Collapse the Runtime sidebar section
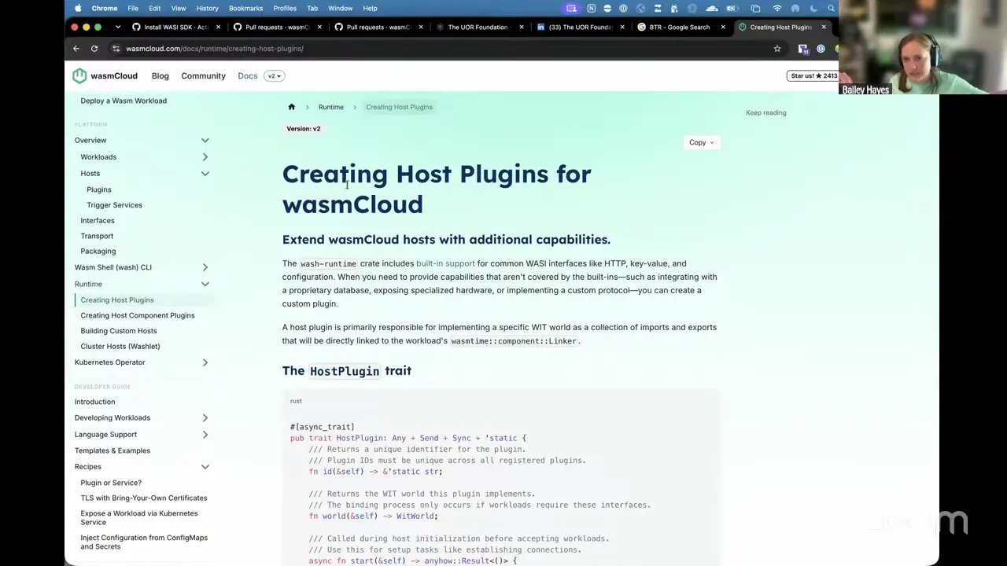This screenshot has width=1007, height=566. (x=205, y=284)
